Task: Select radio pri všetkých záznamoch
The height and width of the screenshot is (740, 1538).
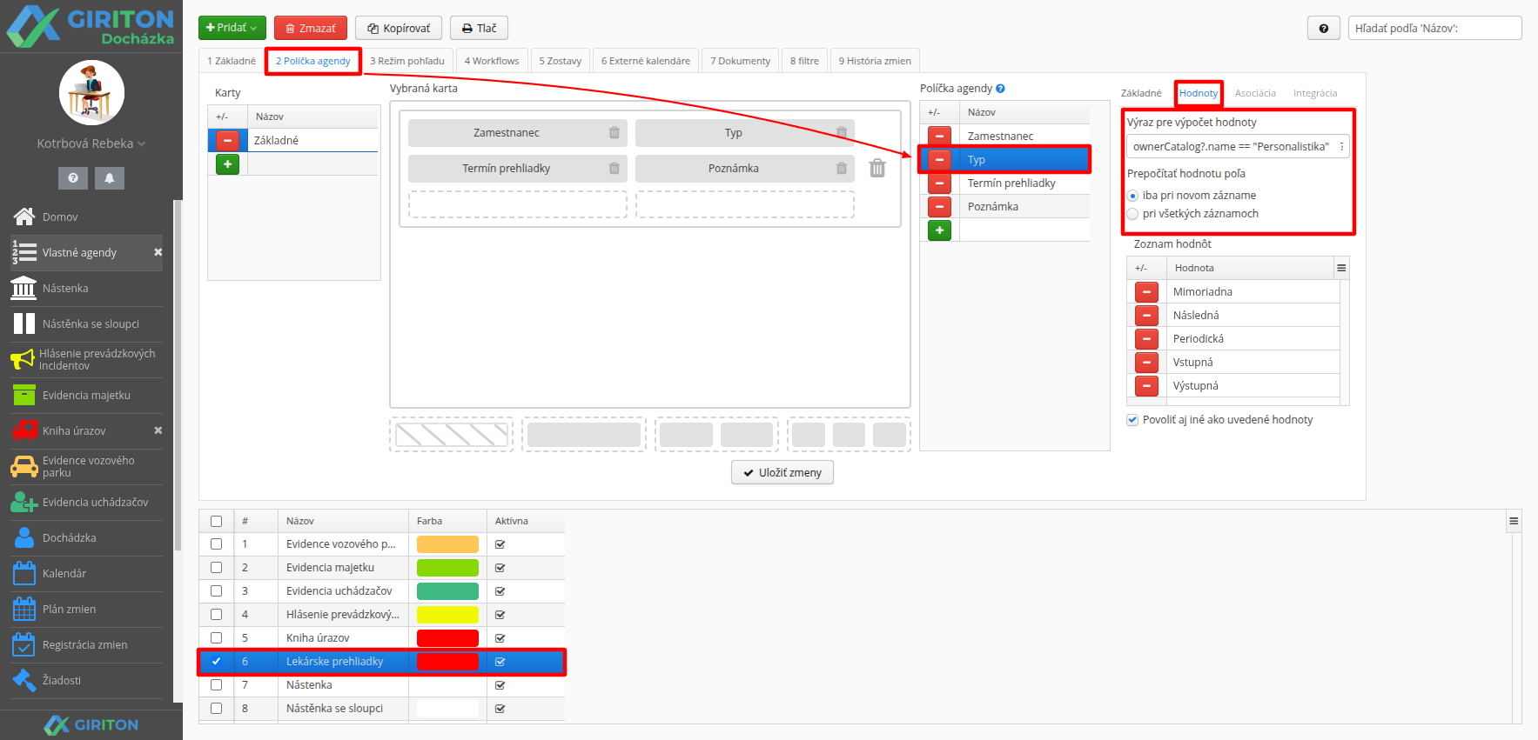Action: 1132,214
